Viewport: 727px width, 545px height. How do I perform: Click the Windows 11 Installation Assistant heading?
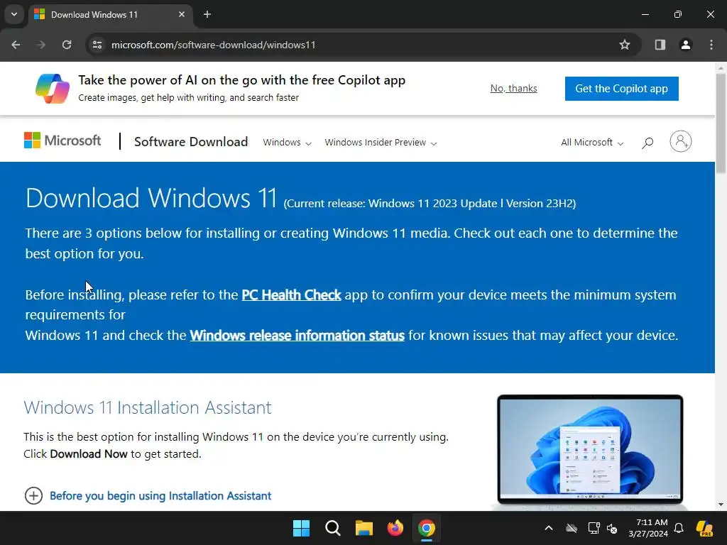tap(148, 407)
